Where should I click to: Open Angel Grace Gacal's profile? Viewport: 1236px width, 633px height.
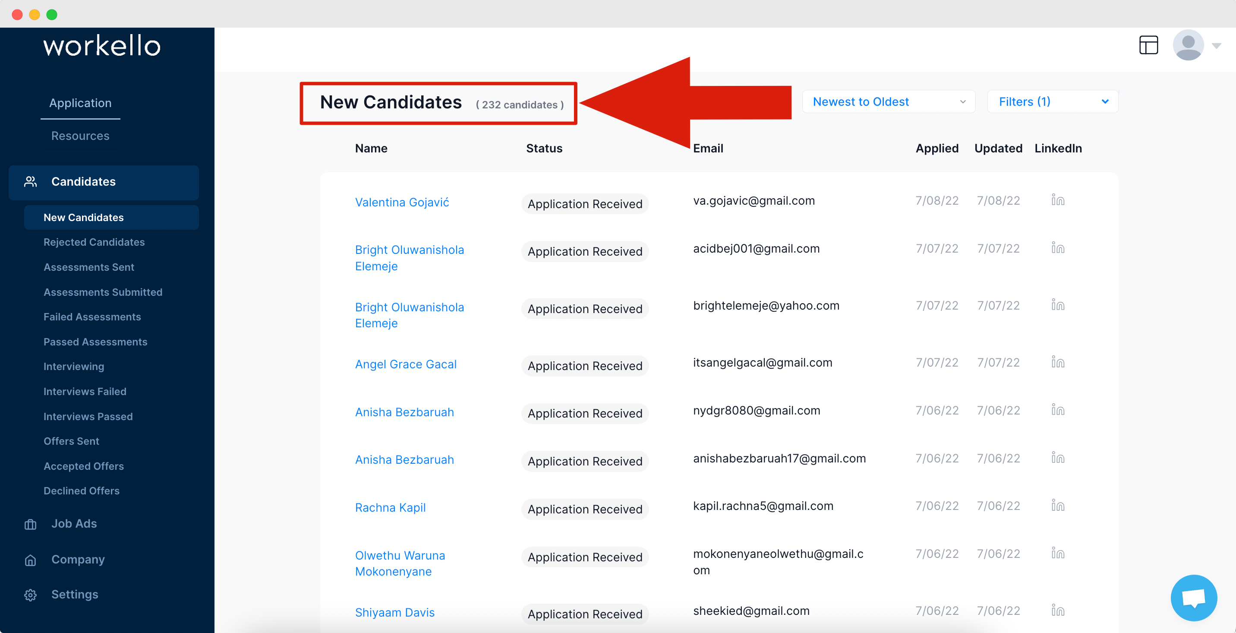pyautogui.click(x=405, y=364)
